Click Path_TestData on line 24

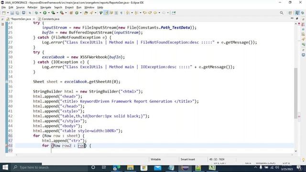[175, 28]
